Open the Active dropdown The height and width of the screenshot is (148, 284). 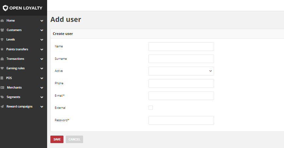(x=181, y=71)
